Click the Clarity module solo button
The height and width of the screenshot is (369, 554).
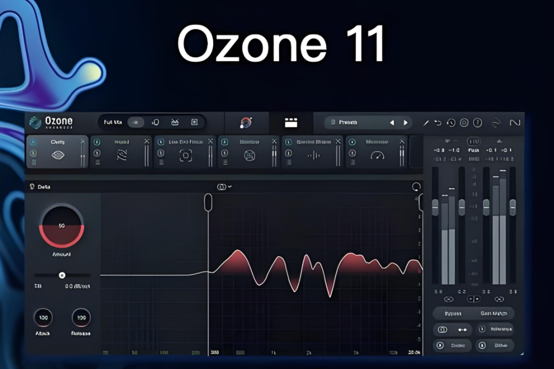pyautogui.click(x=33, y=154)
